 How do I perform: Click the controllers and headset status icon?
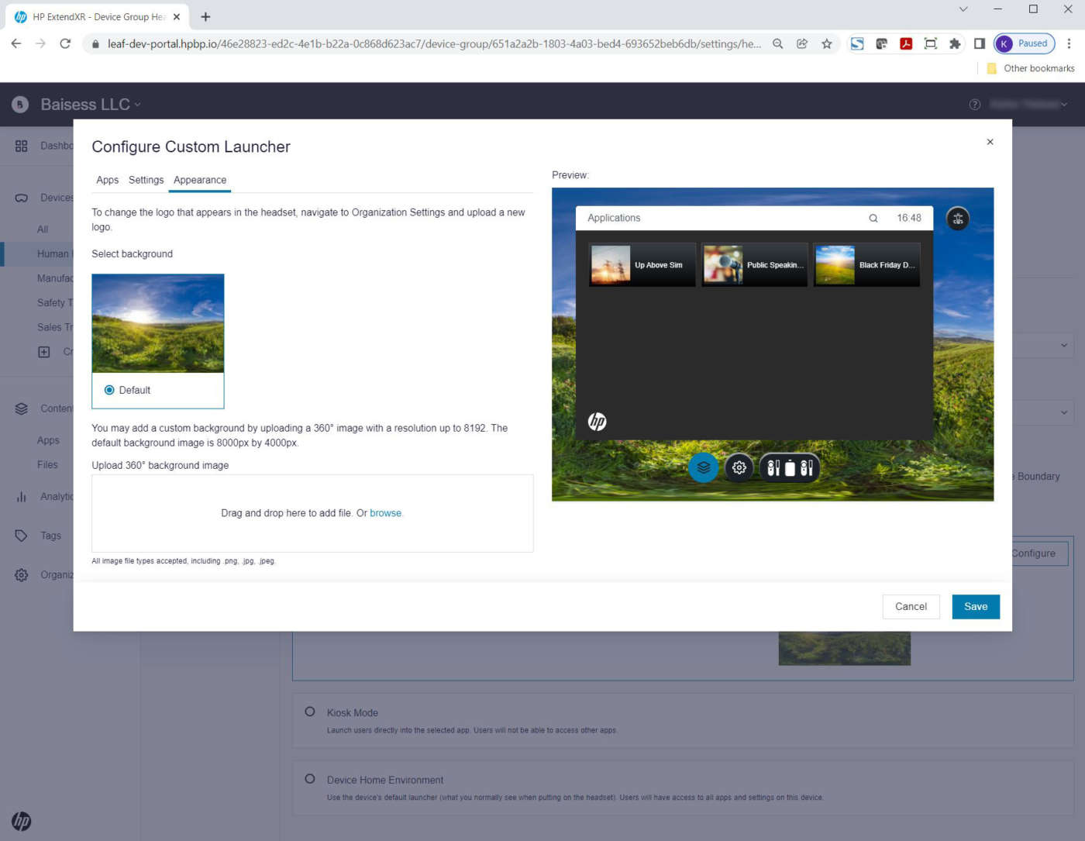[x=789, y=467]
